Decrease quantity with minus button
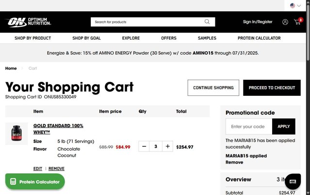The height and width of the screenshot is (195, 310). (x=145, y=146)
